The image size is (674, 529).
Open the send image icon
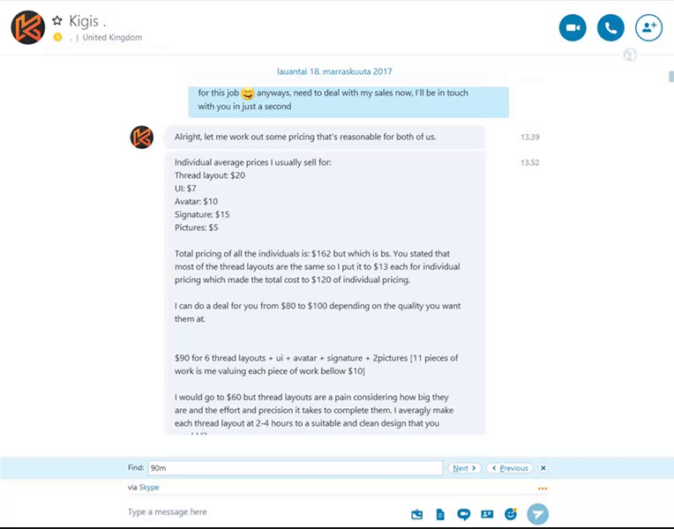[x=417, y=514]
